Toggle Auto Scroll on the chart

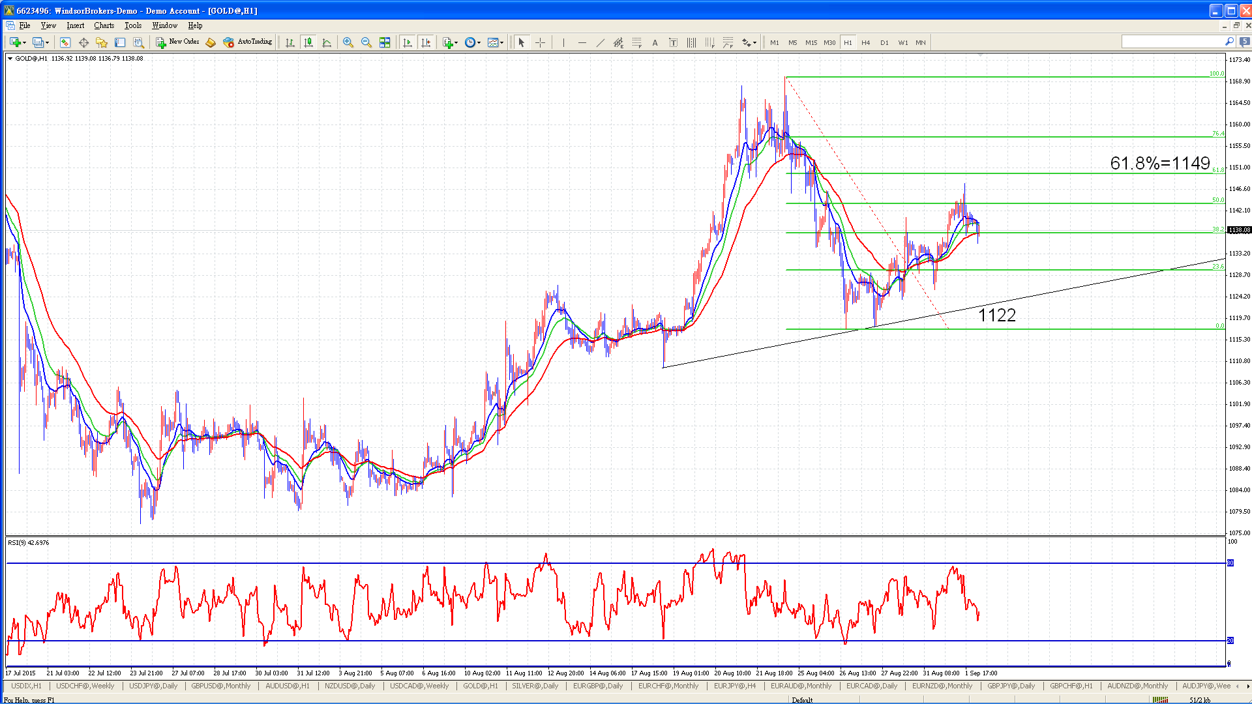click(x=408, y=42)
